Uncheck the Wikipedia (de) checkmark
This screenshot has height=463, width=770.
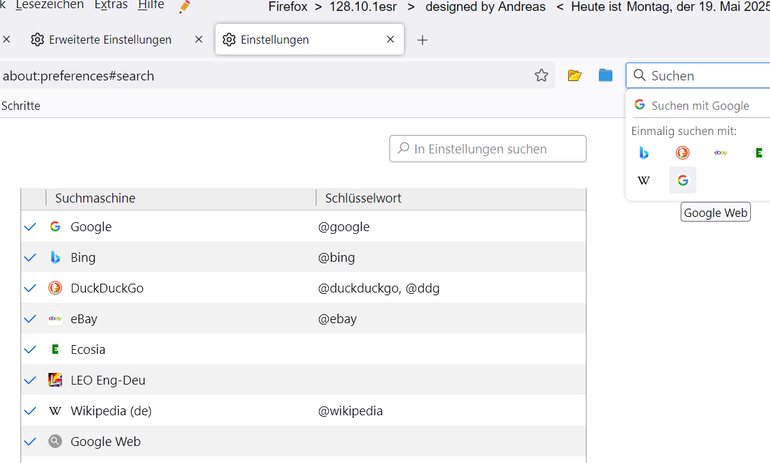click(31, 411)
